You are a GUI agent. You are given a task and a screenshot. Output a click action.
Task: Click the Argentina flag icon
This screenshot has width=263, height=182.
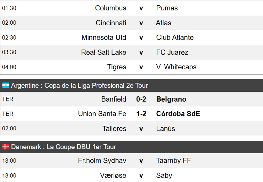pos(6,85)
